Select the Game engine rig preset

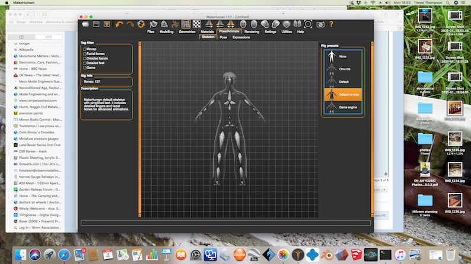click(343, 107)
